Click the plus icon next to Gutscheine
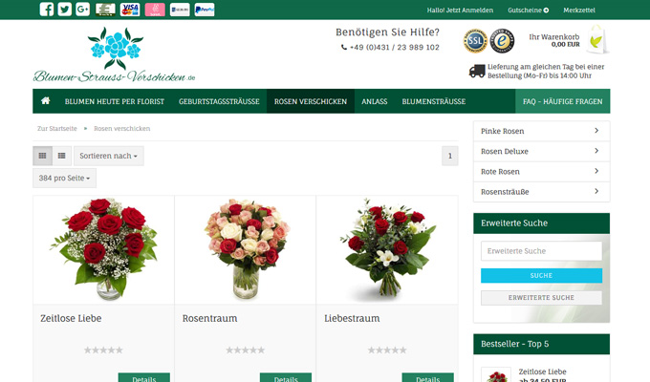 tap(546, 11)
